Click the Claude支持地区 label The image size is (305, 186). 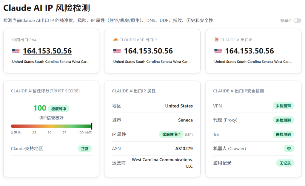pyautogui.click(x=27, y=149)
